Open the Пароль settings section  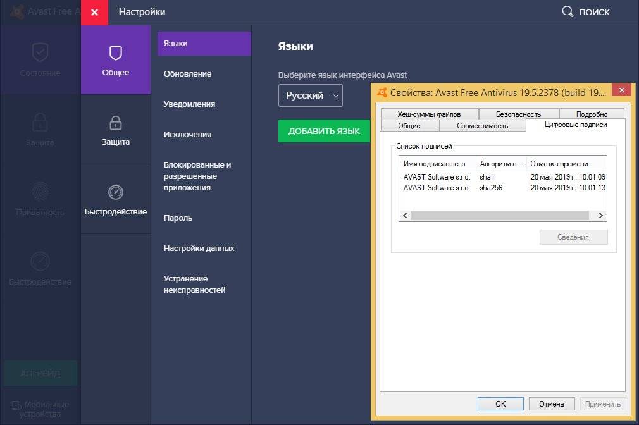(x=178, y=218)
